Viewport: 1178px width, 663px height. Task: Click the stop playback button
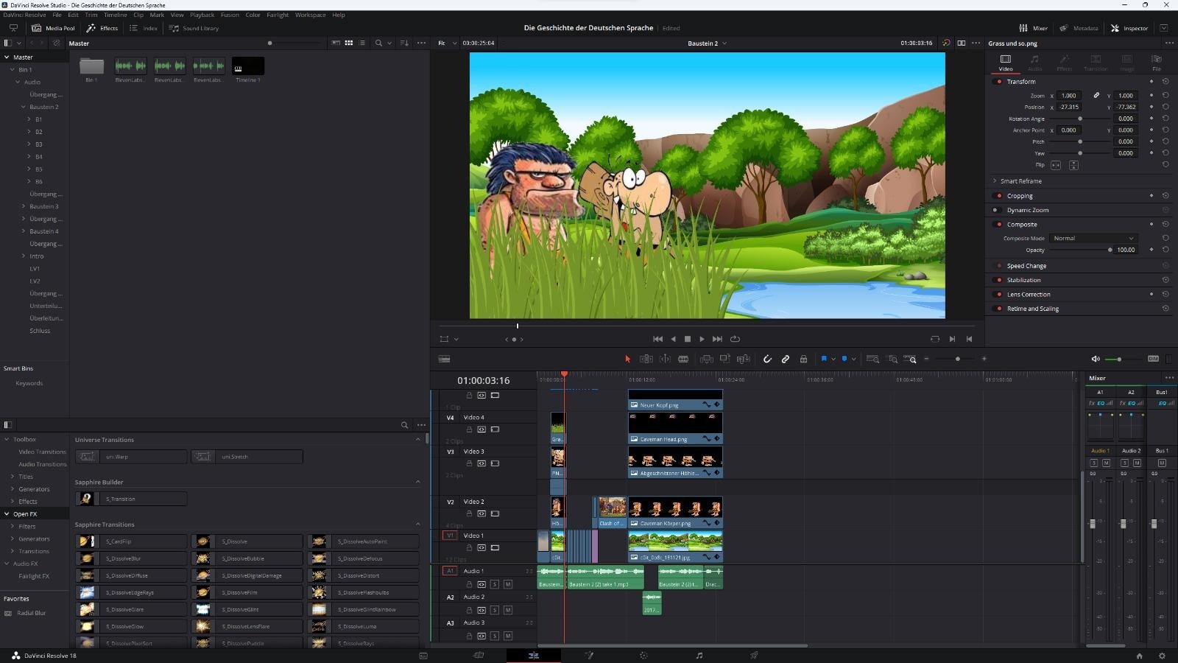pyautogui.click(x=688, y=339)
